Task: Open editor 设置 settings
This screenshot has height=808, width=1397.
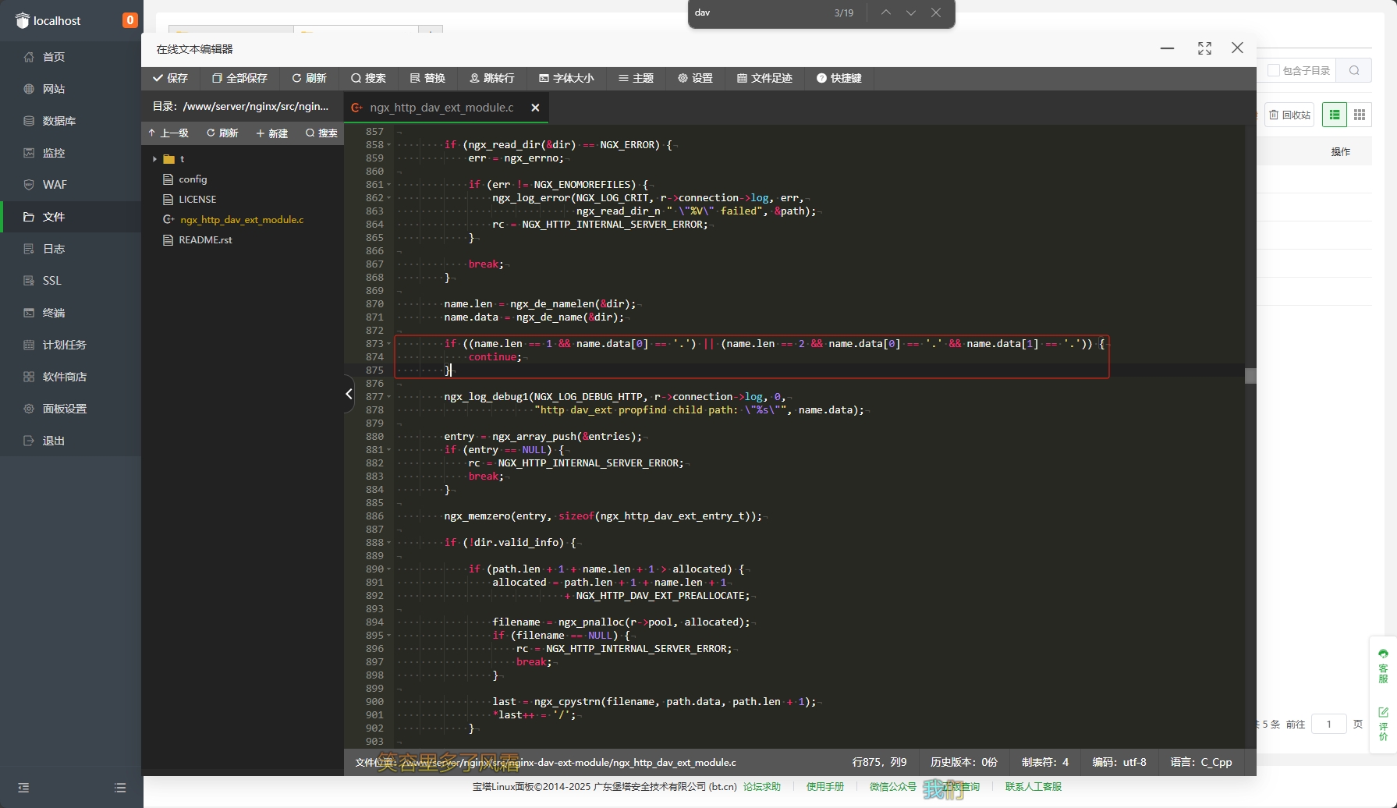Action: tap(695, 78)
